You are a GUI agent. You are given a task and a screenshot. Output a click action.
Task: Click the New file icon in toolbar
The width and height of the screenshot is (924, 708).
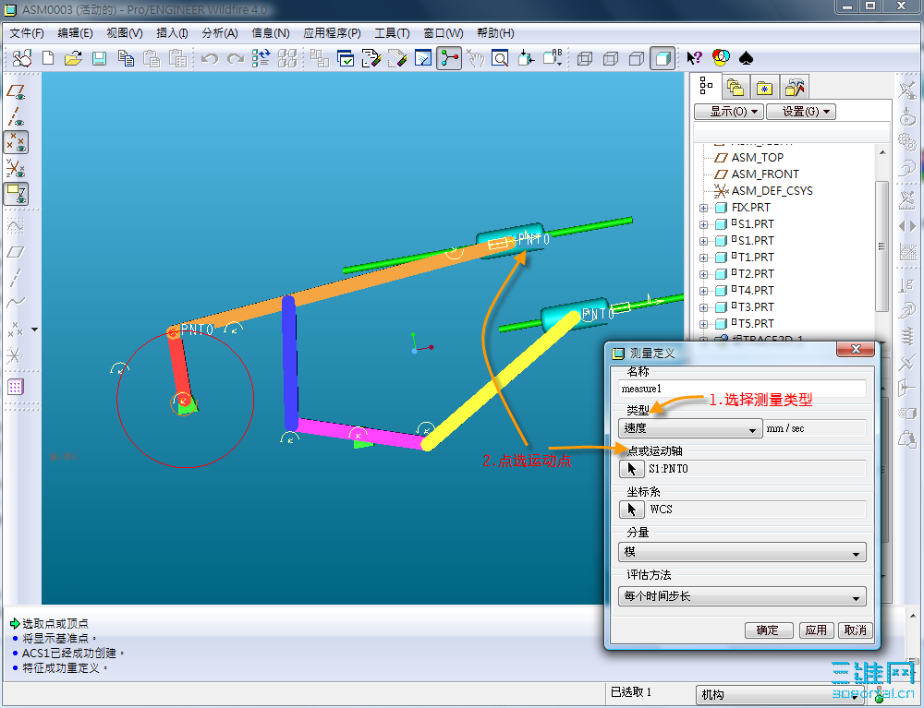(x=48, y=58)
